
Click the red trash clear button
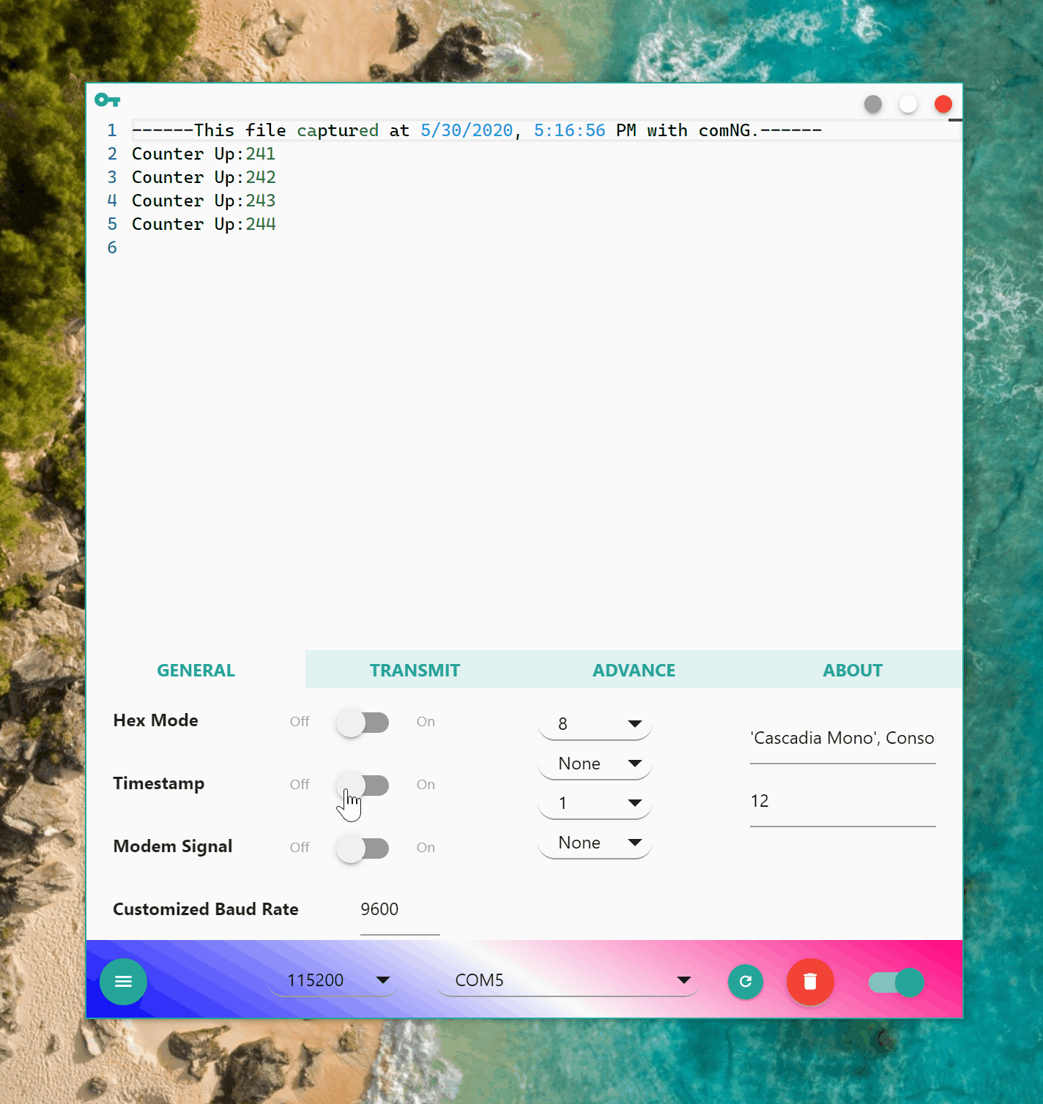[x=809, y=981]
